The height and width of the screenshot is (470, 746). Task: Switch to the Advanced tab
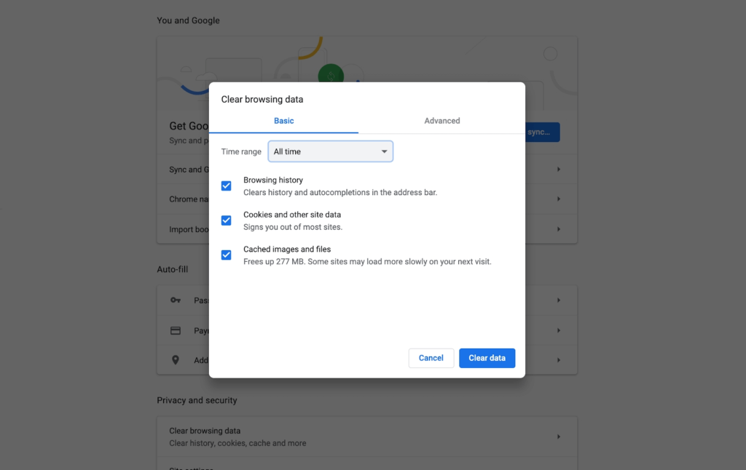(442, 121)
